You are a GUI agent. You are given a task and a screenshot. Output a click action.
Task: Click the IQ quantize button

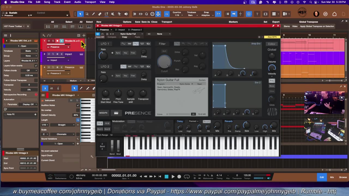(x=167, y=14)
